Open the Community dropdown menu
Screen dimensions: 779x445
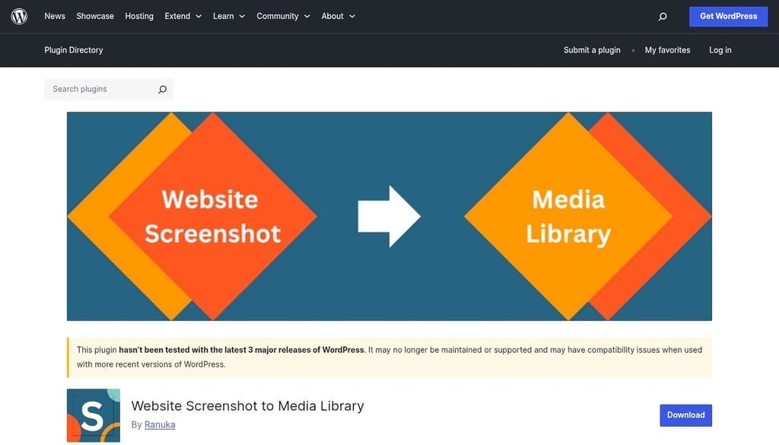[283, 16]
